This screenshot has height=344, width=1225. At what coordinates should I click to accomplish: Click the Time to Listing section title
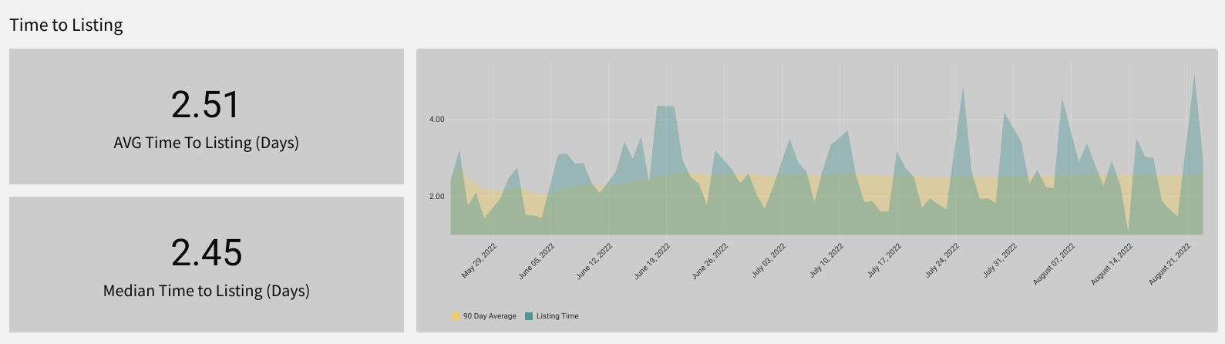pos(66,25)
